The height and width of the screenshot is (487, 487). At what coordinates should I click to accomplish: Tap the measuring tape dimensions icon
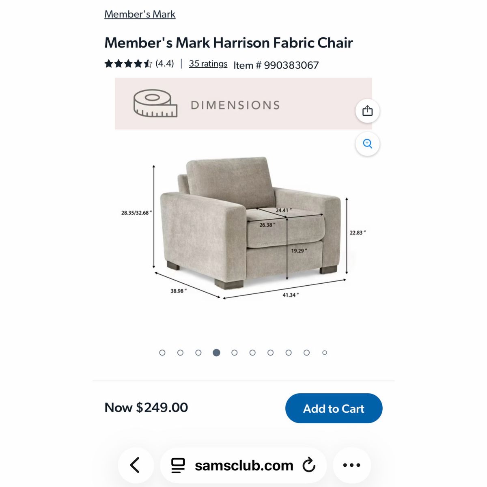pyautogui.click(x=155, y=103)
